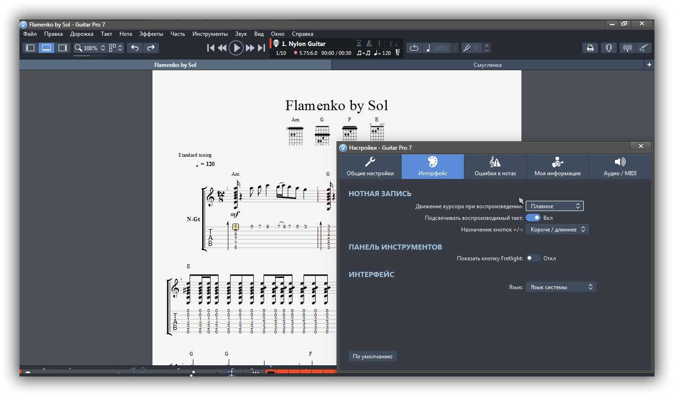Click the Flamenko by Sol score title
The width and height of the screenshot is (674, 396).
(x=337, y=106)
